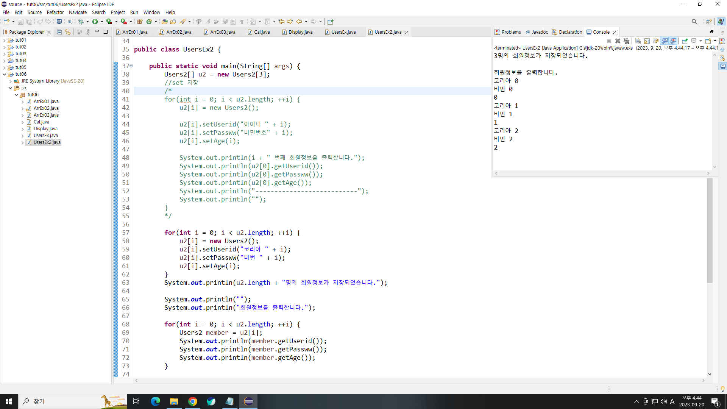
Task: Collapse the tut06 package under src
Action: pos(17,95)
